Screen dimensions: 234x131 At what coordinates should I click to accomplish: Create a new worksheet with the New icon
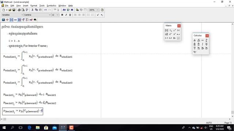(4, 10)
